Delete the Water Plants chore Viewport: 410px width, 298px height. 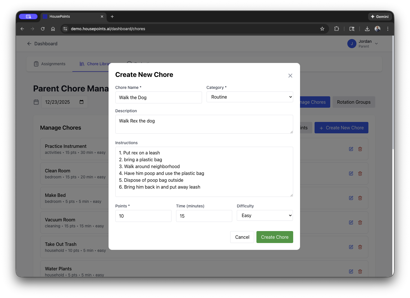coord(360,272)
